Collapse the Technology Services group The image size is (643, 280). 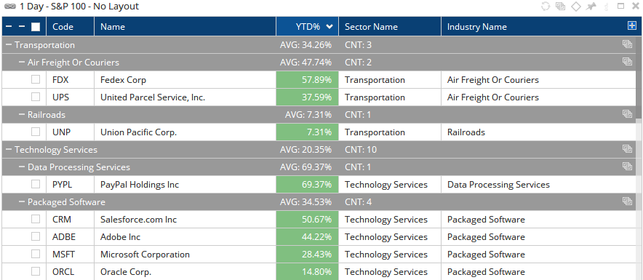coord(9,150)
